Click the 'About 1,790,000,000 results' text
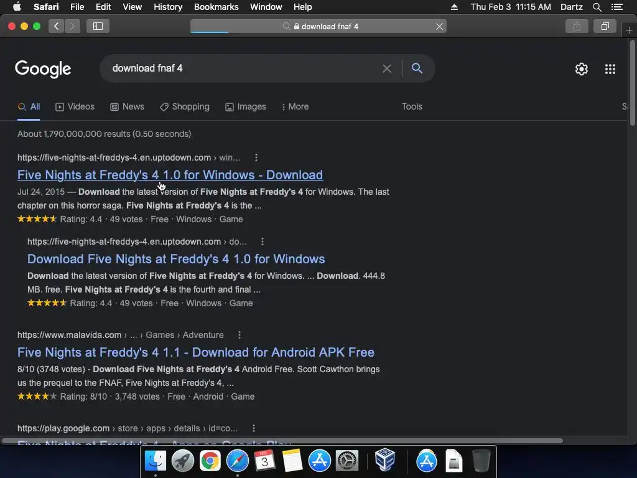The width and height of the screenshot is (637, 478). (x=104, y=134)
